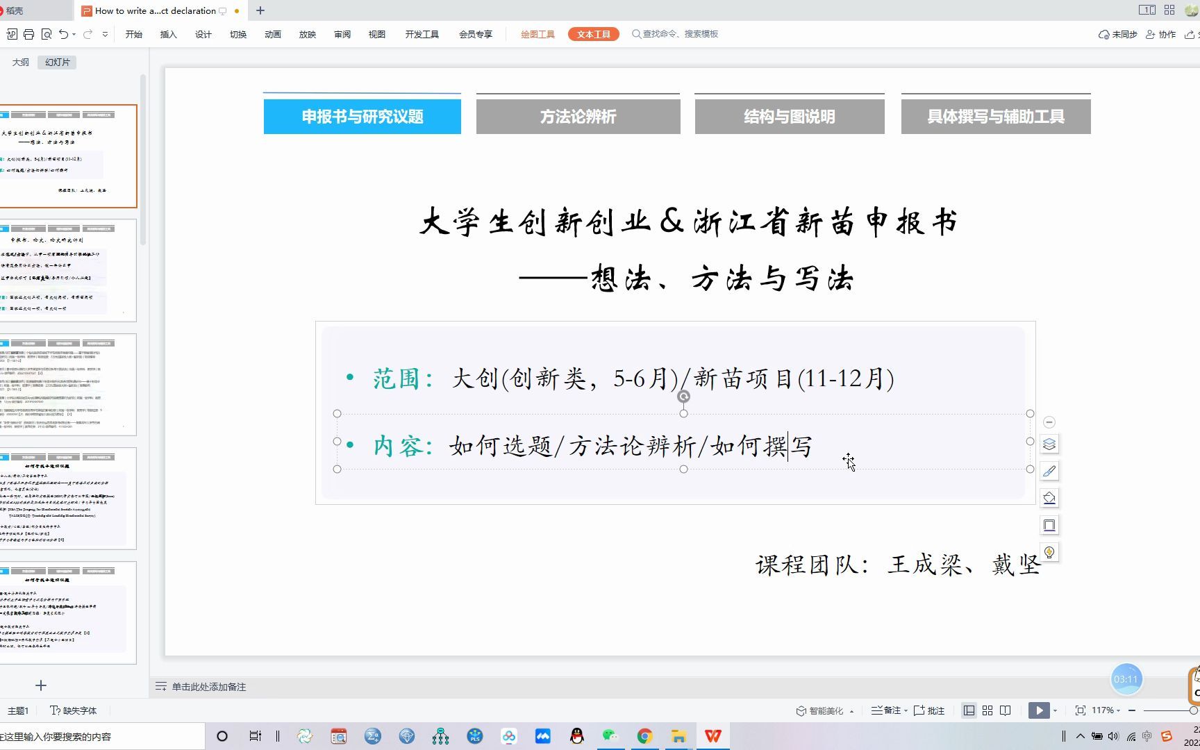Collapse floating toolbar with minus circle icon
Viewport: 1200px width, 750px height.
1049,422
